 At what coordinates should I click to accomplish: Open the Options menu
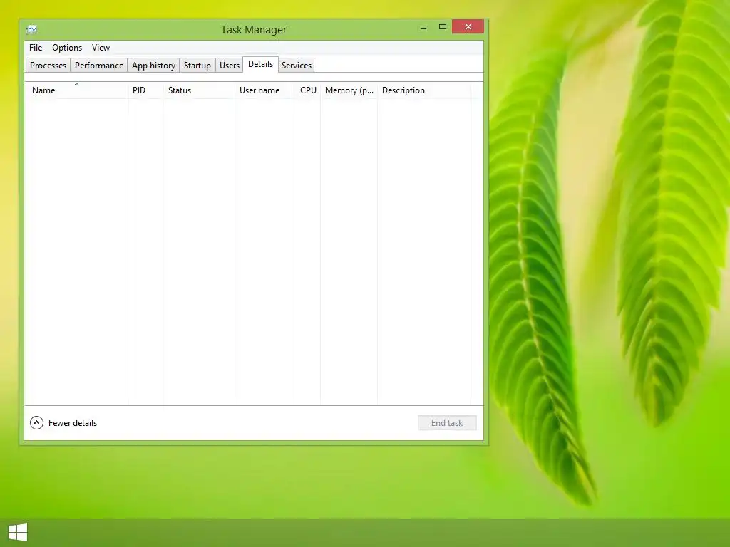pyautogui.click(x=67, y=48)
